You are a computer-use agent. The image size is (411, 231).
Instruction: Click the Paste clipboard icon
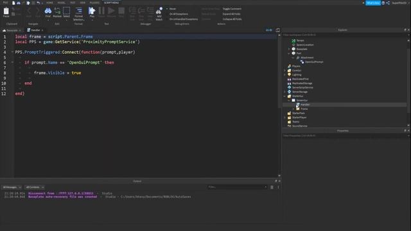6,12
